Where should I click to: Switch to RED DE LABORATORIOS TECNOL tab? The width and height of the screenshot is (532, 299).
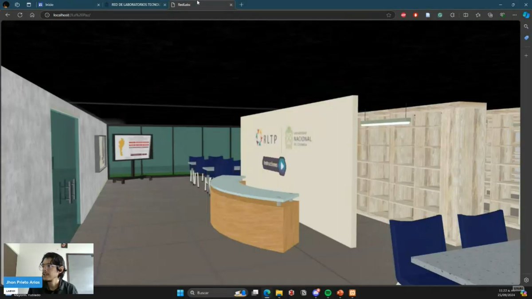coord(135,4)
